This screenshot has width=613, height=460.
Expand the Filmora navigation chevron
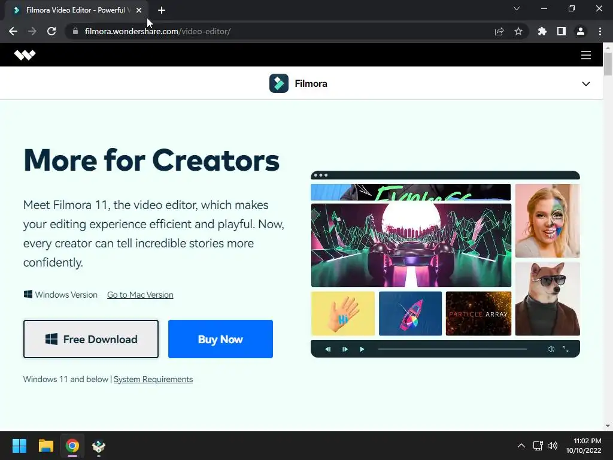[585, 84]
